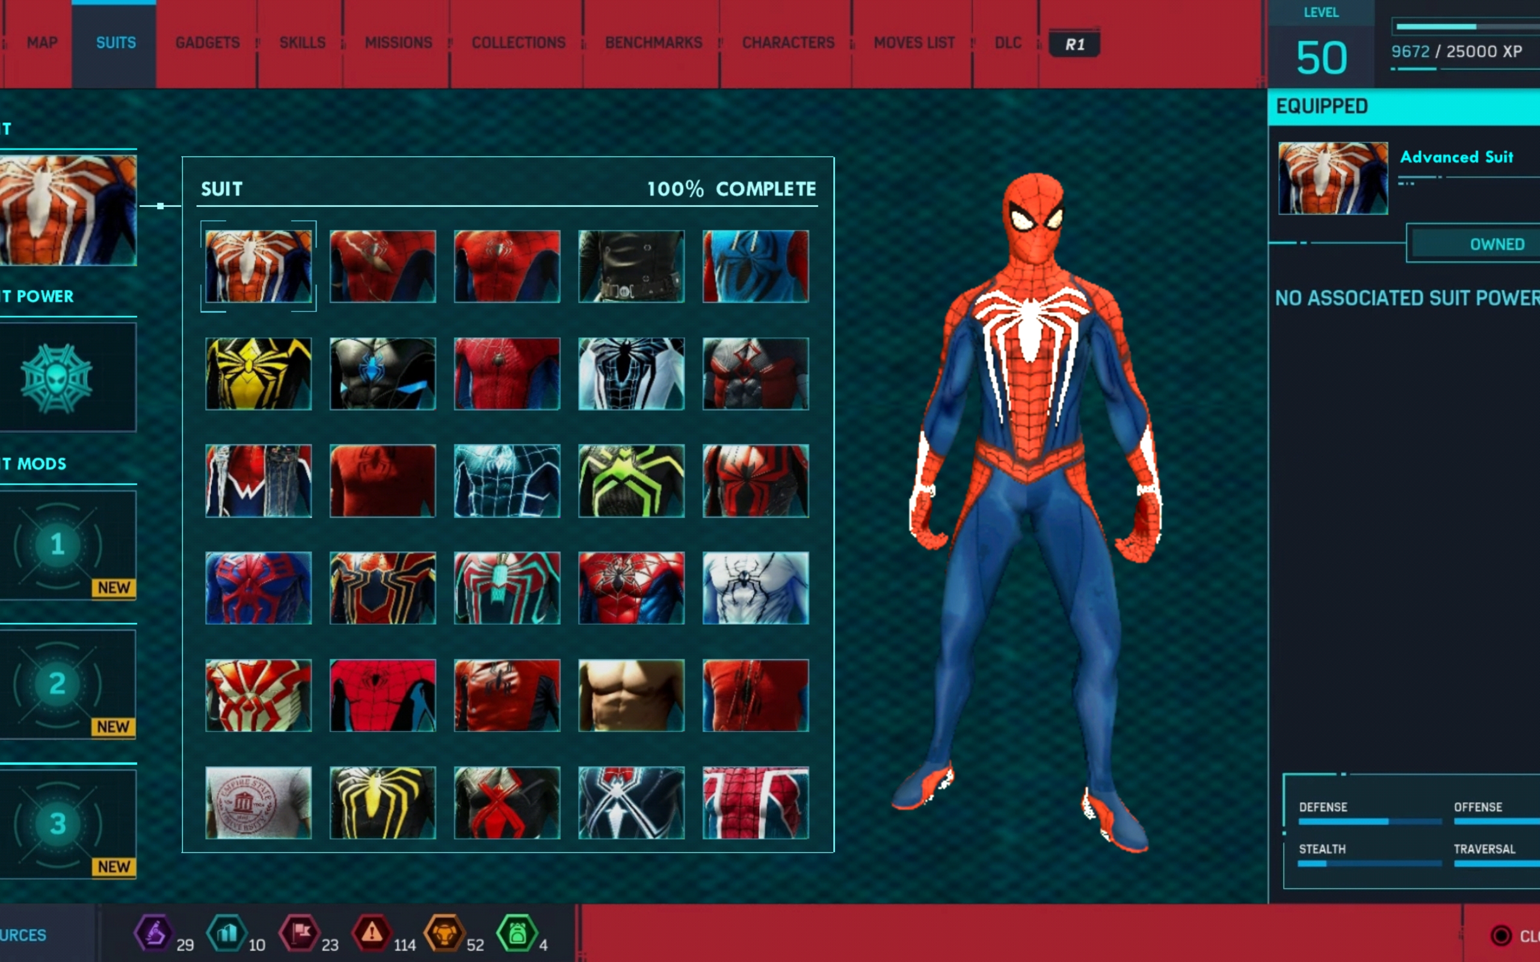1540x962 pixels.
Task: Pick the shirtless undies suit thumbnail
Action: pyautogui.click(x=630, y=695)
